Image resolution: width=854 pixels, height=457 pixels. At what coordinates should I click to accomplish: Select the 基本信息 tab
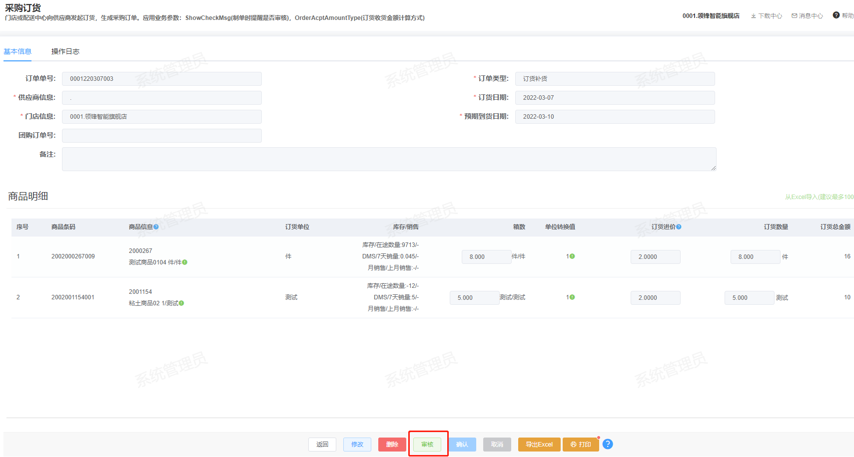pos(17,51)
